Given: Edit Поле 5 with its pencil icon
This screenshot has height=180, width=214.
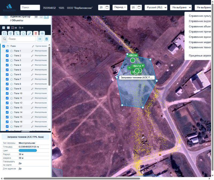Looking at the screenshot, I should pos(32,70).
